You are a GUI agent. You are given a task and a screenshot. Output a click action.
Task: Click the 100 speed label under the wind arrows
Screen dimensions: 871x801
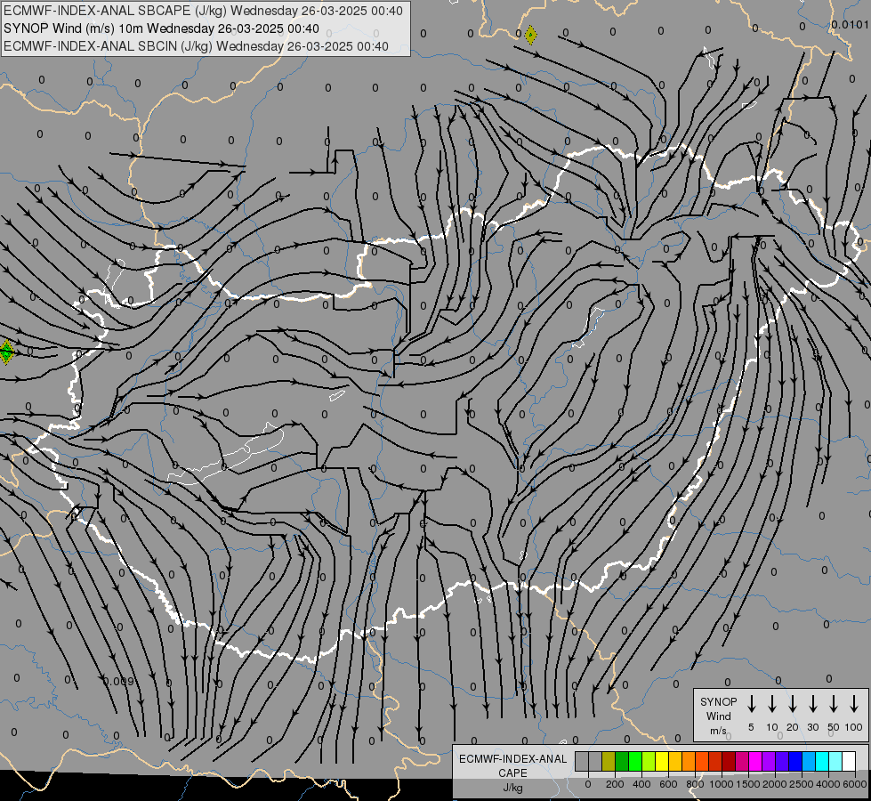click(854, 727)
